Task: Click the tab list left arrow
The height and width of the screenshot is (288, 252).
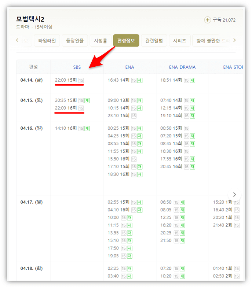Action: point(17,40)
